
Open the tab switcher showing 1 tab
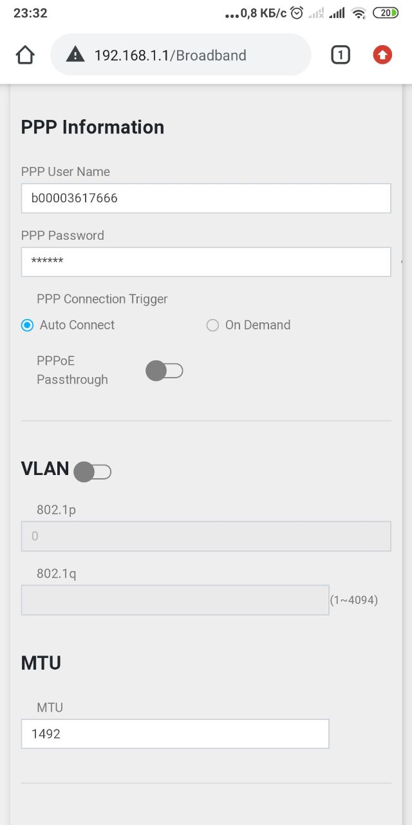coord(340,55)
